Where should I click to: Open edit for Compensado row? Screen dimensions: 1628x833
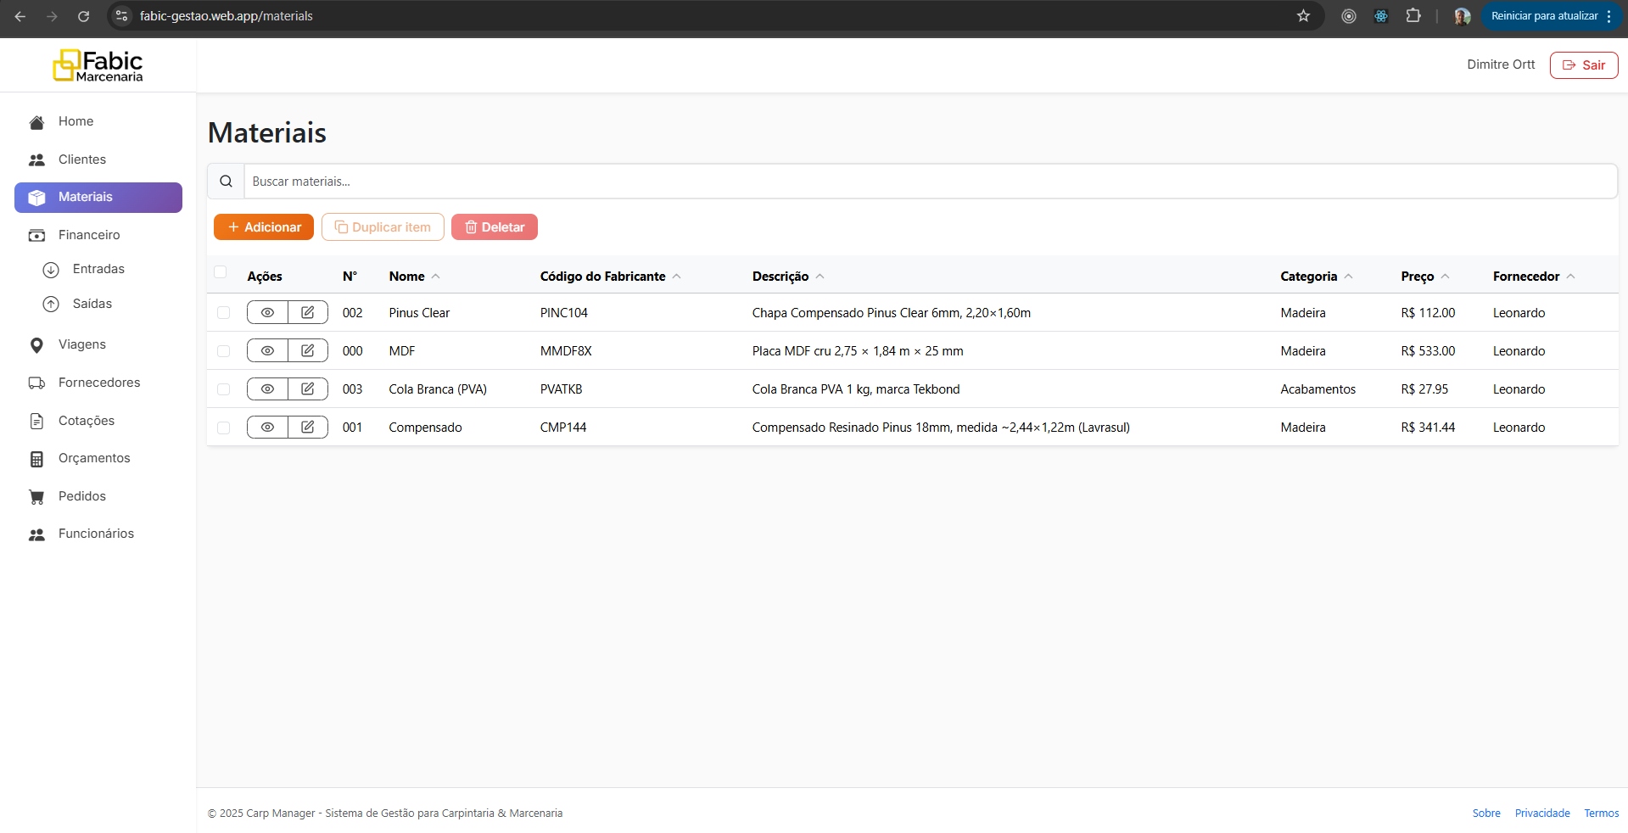tap(308, 428)
